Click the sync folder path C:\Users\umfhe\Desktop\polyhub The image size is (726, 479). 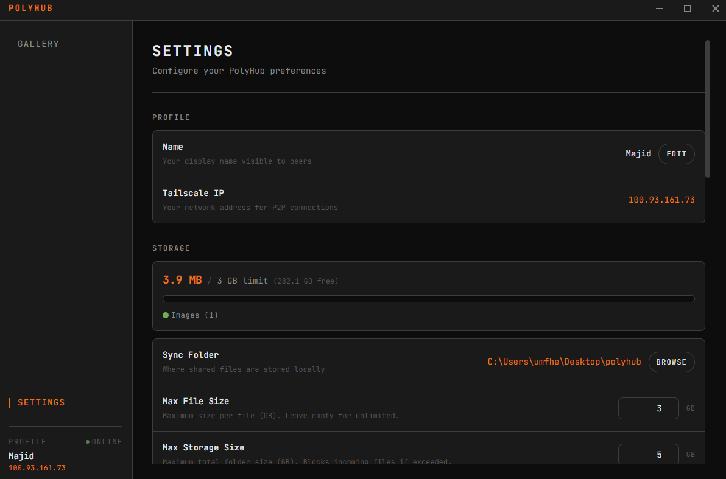coord(564,362)
